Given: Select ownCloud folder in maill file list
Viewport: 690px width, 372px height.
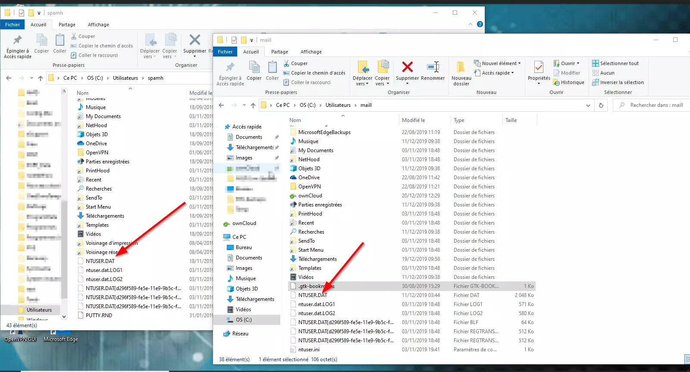Looking at the screenshot, I should tap(310, 196).
